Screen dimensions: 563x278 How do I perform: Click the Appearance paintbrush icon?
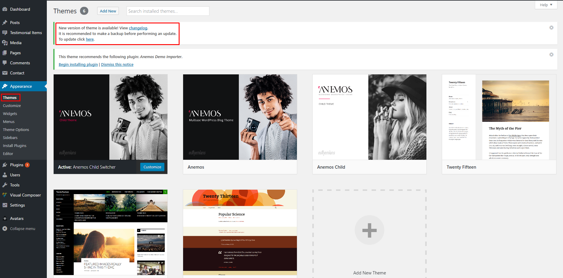[x=5, y=86]
